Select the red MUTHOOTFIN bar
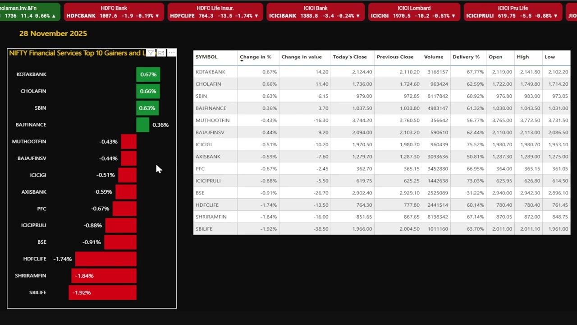The width and height of the screenshot is (577, 325). (x=128, y=141)
